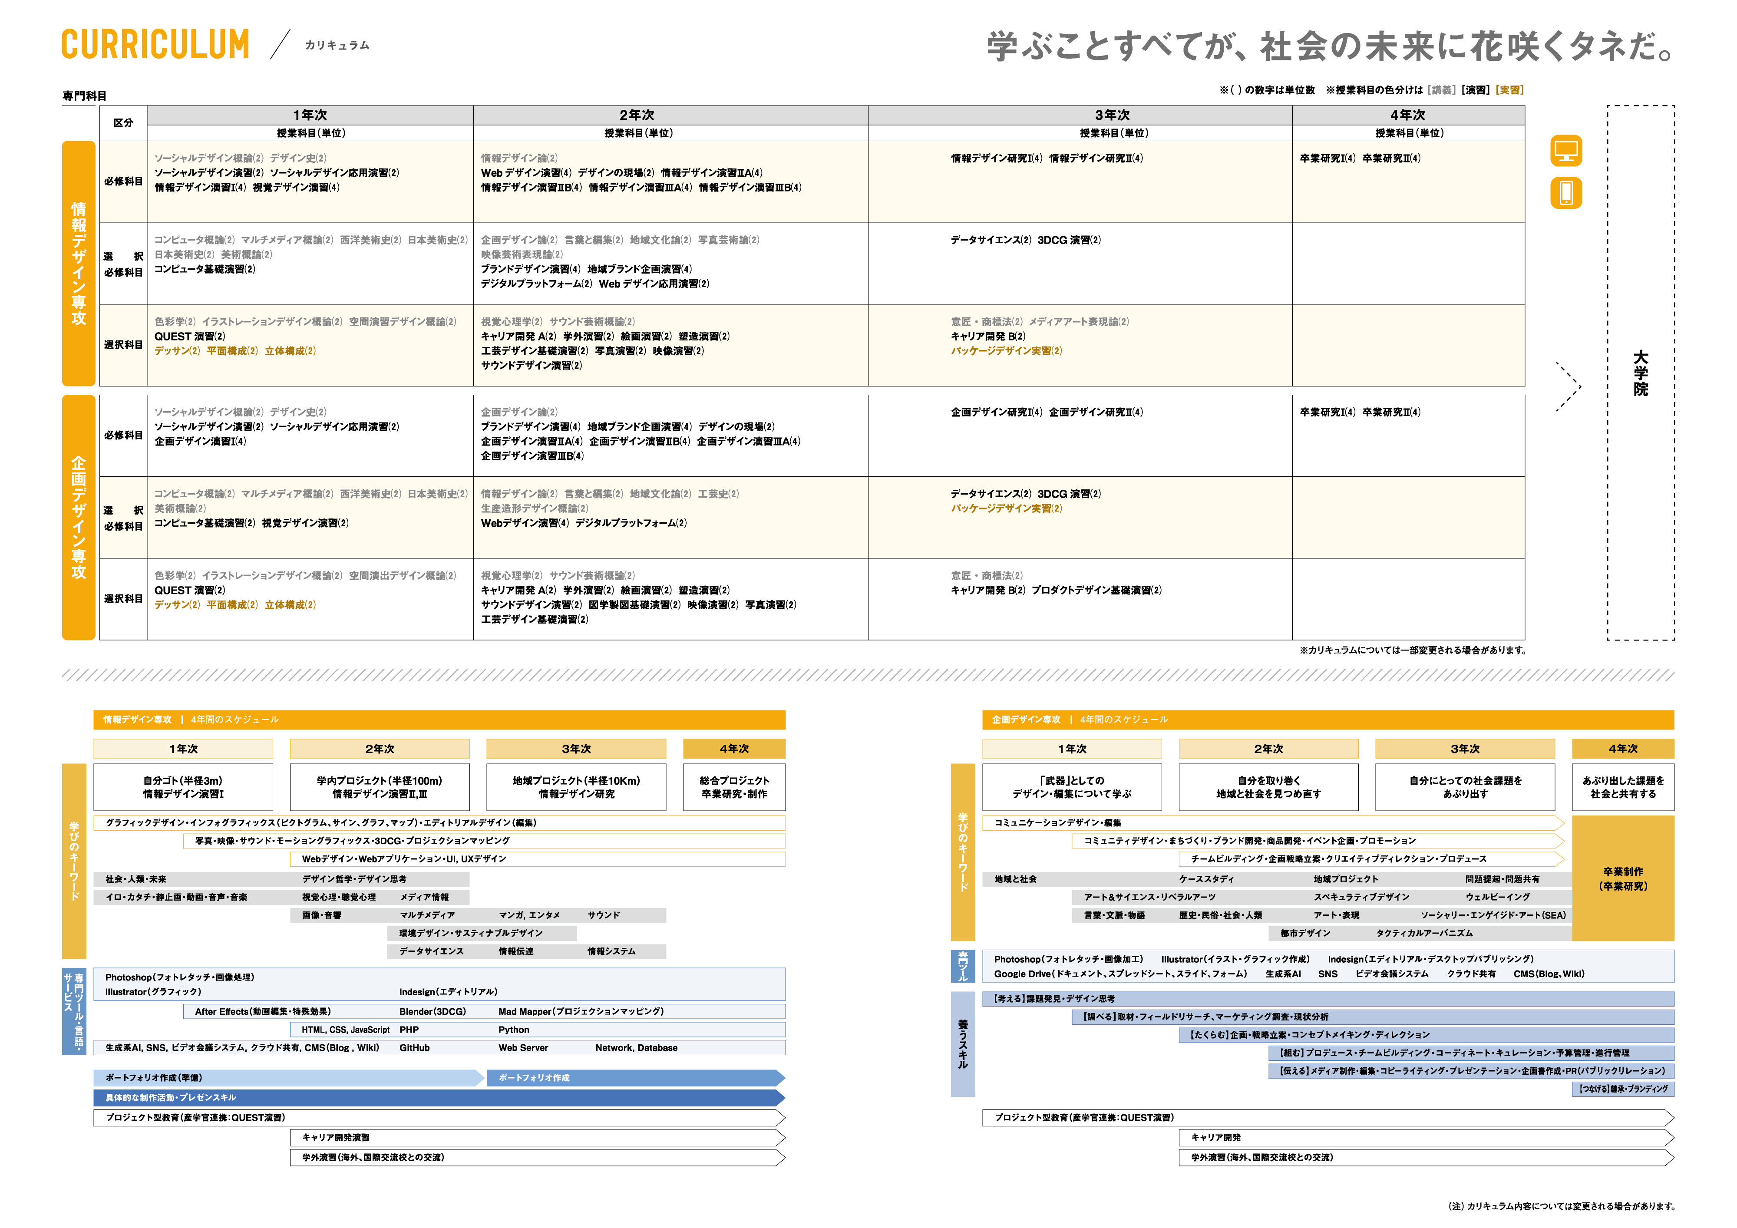Click the bar Webデザイン・Webアプリケーション・UI, UXデザイン
Image resolution: width=1737 pixels, height=1228 pixels.
pos(537,859)
